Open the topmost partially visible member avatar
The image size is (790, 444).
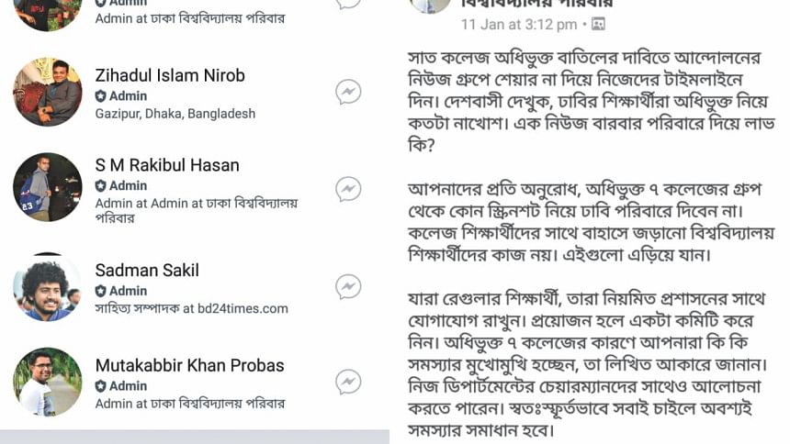(x=48, y=13)
